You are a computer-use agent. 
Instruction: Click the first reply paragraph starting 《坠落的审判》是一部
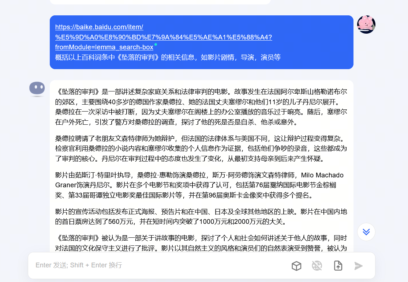pyautogui.click(x=201, y=107)
